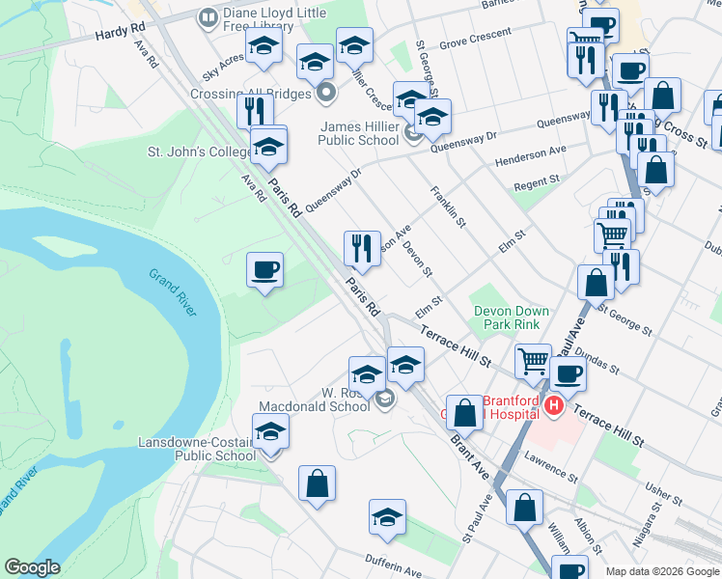Open the Google logo link
Image resolution: width=722 pixels, height=579 pixels.
[x=32, y=567]
